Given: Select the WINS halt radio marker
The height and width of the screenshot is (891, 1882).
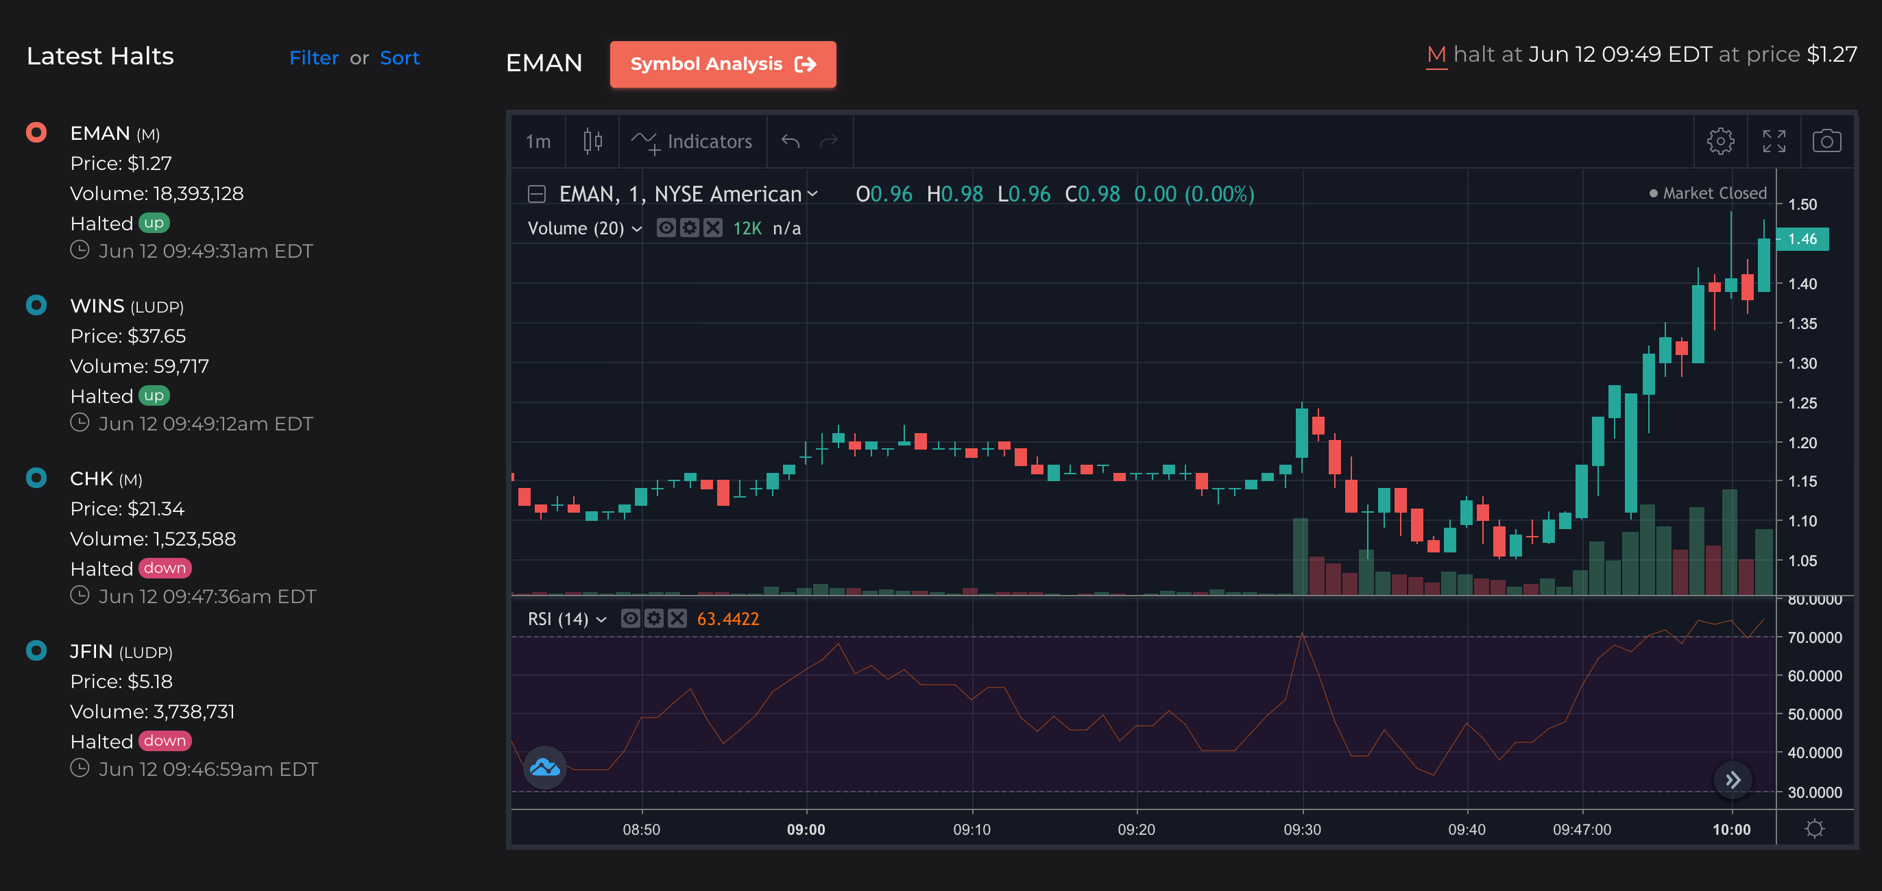Looking at the screenshot, I should click(x=36, y=304).
